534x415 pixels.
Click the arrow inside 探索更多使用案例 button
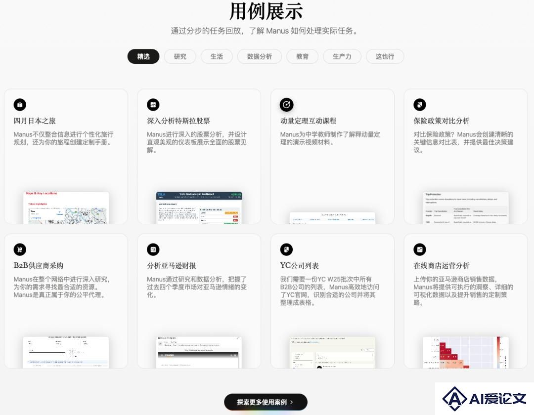[292, 402]
